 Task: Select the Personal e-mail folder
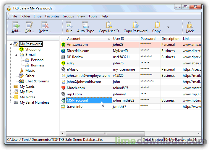38,60
